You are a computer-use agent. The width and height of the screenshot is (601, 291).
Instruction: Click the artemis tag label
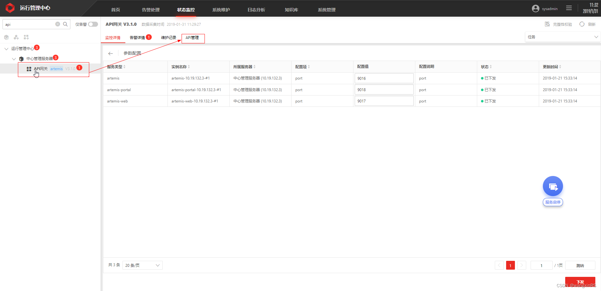pos(57,69)
